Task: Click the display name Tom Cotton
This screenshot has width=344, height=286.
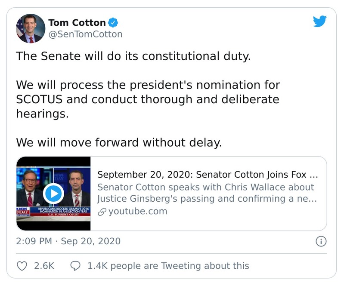Action: click(77, 22)
